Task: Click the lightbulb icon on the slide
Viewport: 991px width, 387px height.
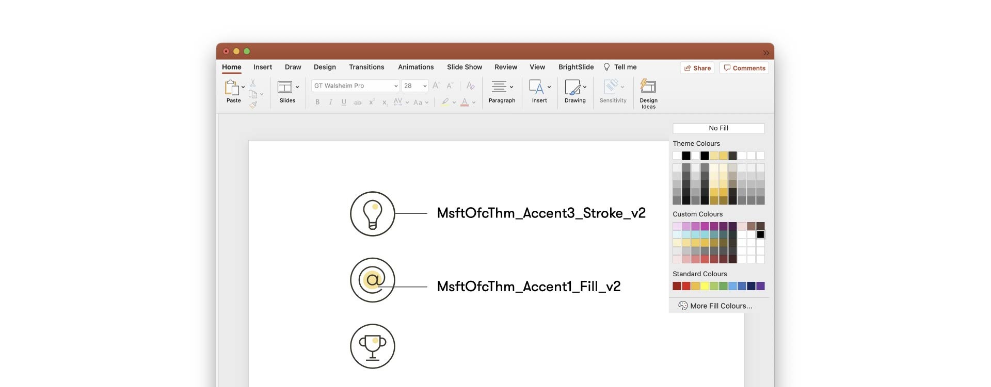Action: tap(372, 214)
